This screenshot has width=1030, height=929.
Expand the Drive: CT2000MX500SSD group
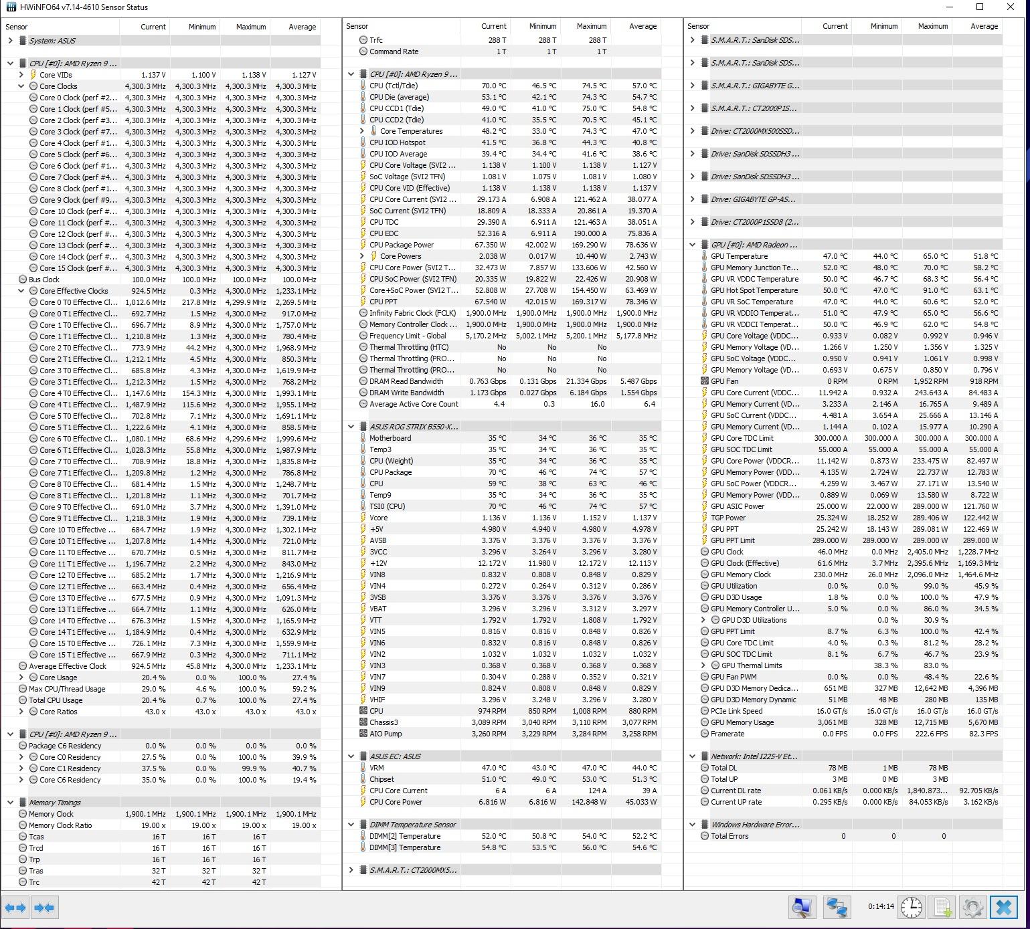692,131
